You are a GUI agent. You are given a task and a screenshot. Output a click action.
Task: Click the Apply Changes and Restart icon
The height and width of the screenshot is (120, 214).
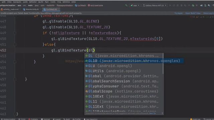pyautogui.click(x=174, y=5)
